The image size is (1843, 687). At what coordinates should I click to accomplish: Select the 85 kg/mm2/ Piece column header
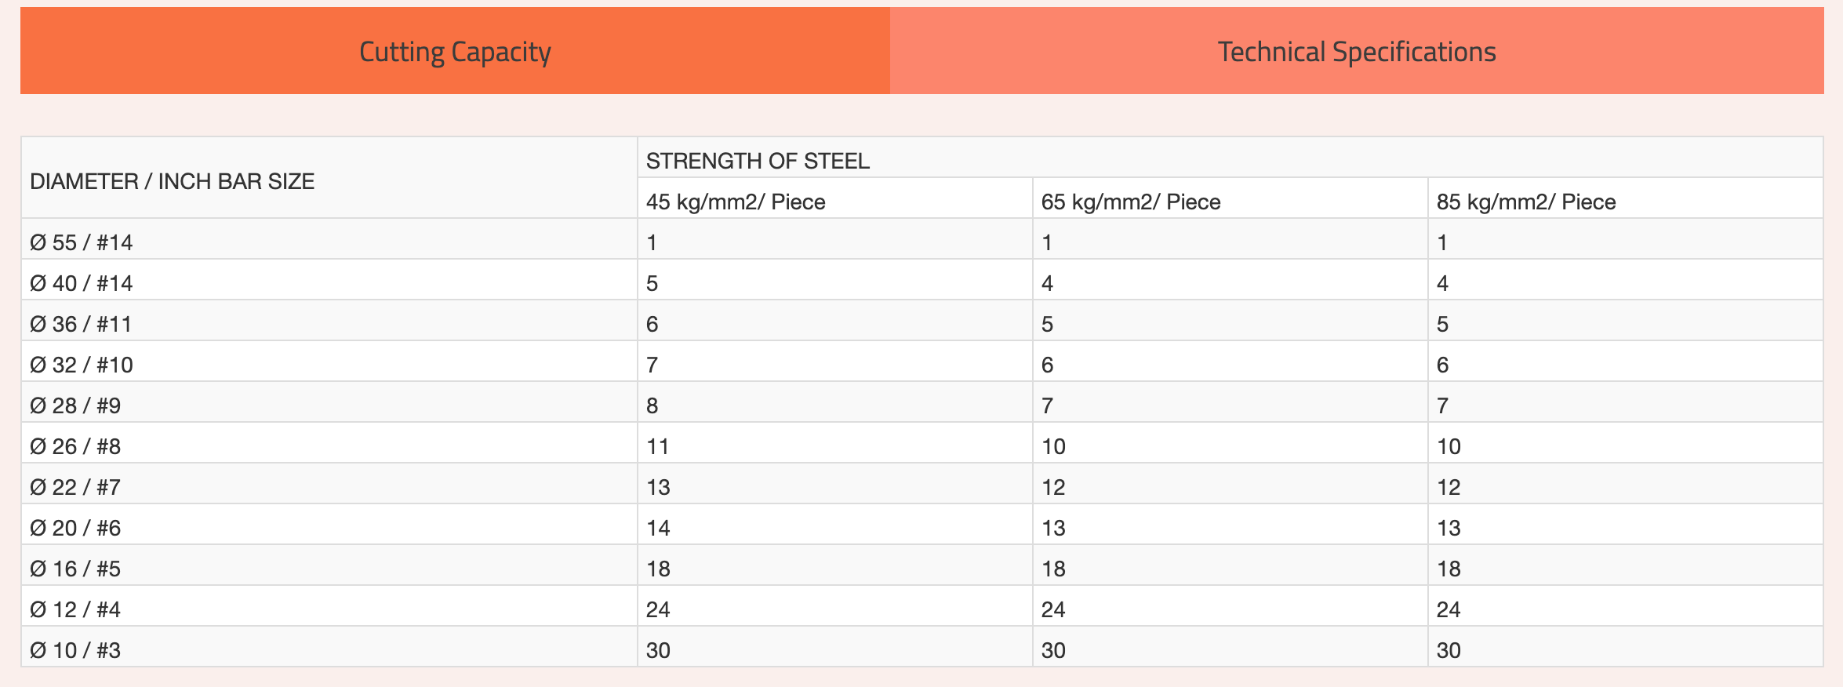tap(1526, 202)
